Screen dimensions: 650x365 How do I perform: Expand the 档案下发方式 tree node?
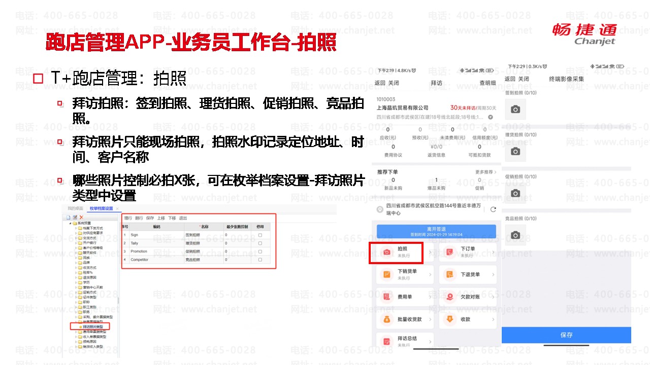[x=77, y=228]
